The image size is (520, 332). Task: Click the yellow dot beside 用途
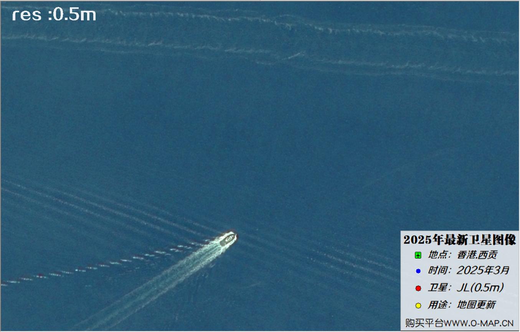418,305
